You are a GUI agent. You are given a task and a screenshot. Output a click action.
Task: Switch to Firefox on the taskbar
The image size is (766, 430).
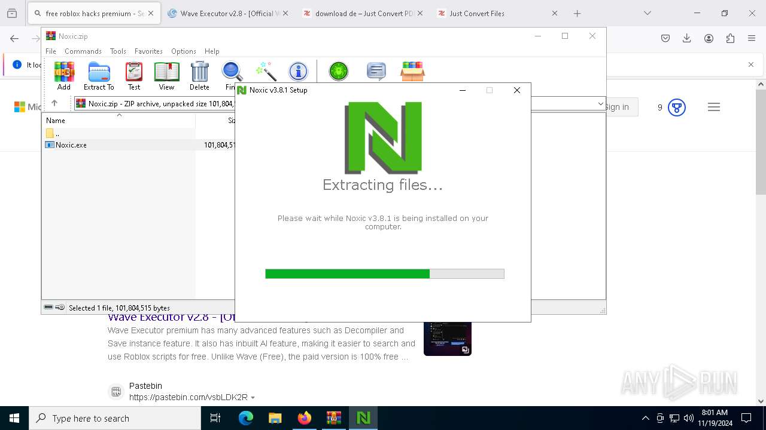tap(304, 418)
